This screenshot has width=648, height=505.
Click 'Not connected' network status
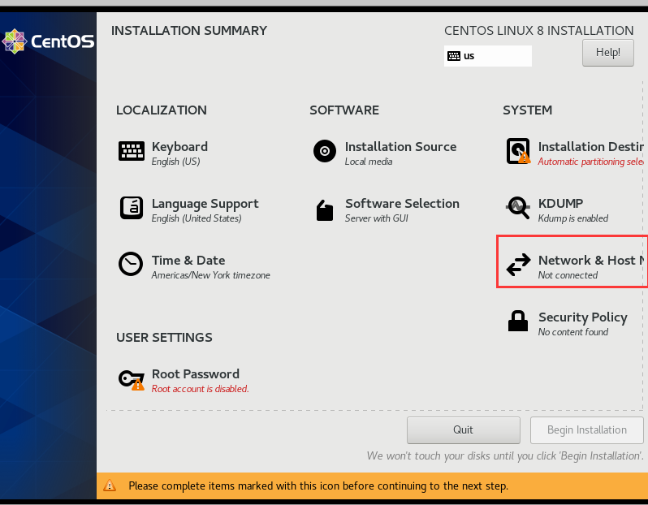click(x=568, y=275)
